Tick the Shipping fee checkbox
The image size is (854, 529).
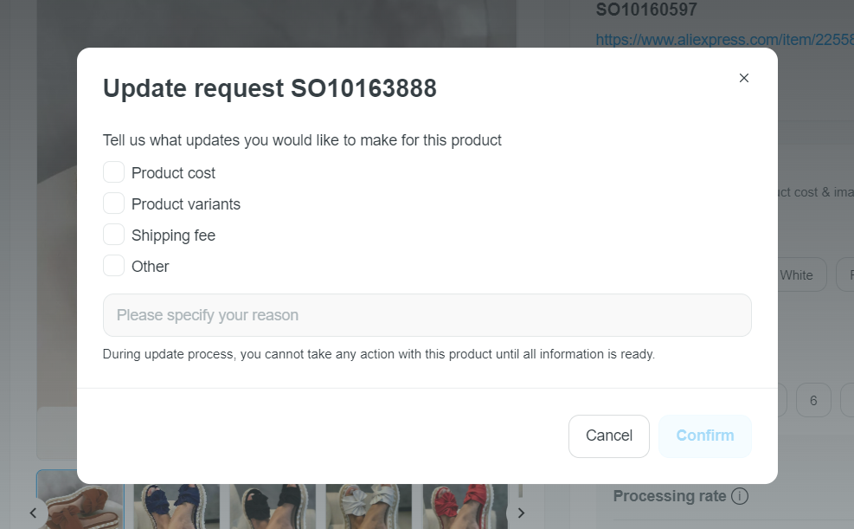pos(113,235)
